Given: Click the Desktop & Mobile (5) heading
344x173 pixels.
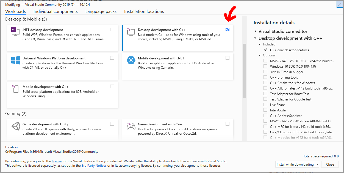Looking at the screenshot, I should click(x=26, y=19).
